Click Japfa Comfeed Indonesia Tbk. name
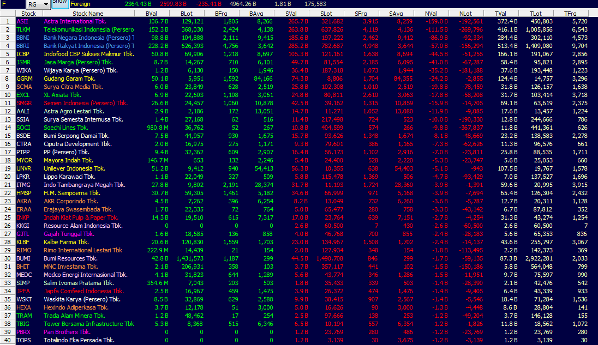This screenshot has width=598, height=345. (84, 291)
